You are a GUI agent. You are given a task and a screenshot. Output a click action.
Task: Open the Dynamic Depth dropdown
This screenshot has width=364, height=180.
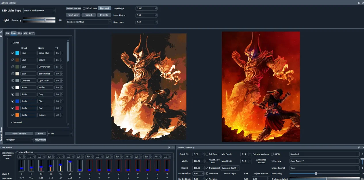pos(230,168)
